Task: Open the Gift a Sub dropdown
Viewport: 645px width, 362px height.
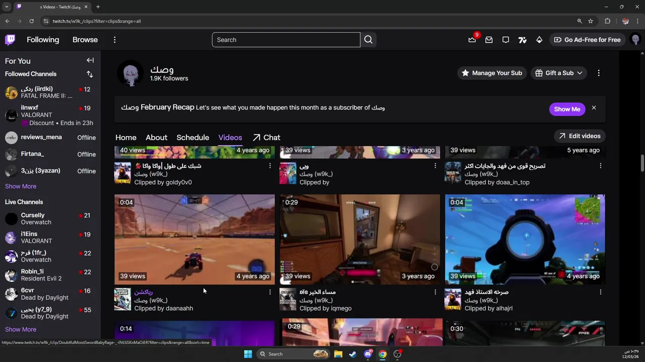Action: point(559,73)
